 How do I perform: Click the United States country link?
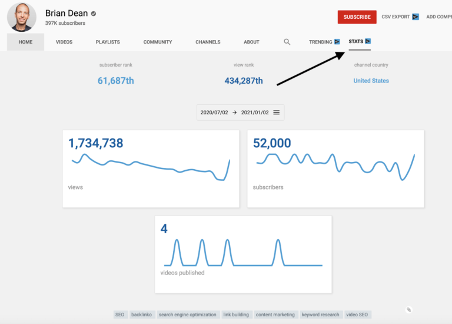[x=371, y=81]
